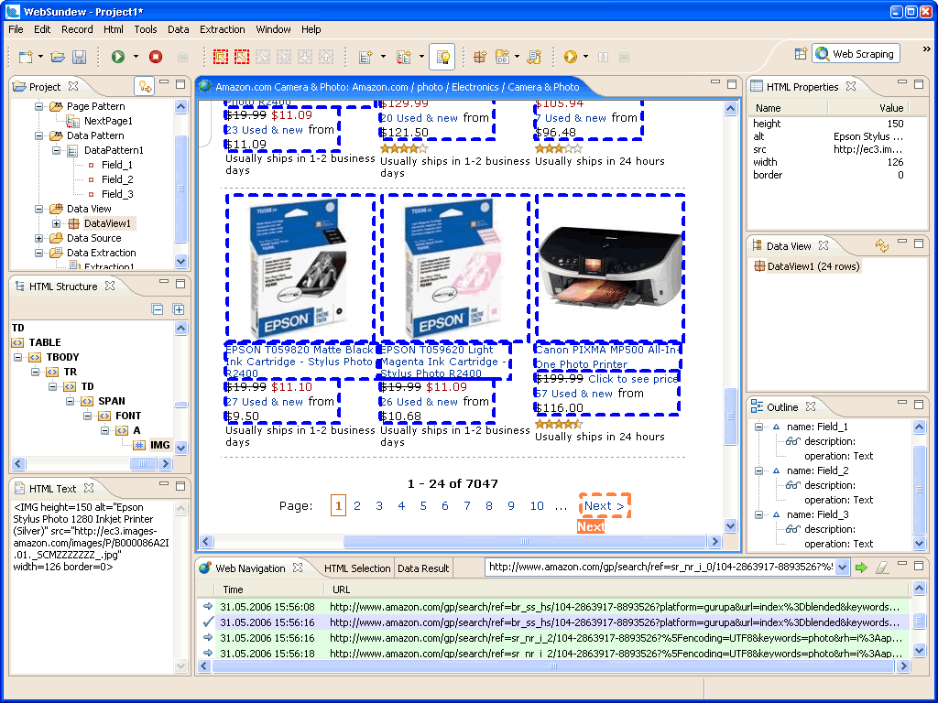Click the new extraction toolbar icon
Screen dimensions: 938x703
click(534, 57)
